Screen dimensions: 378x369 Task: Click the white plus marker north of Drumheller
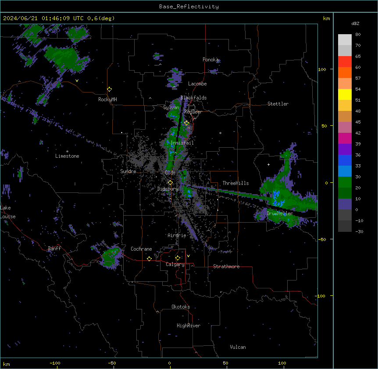tap(268, 164)
